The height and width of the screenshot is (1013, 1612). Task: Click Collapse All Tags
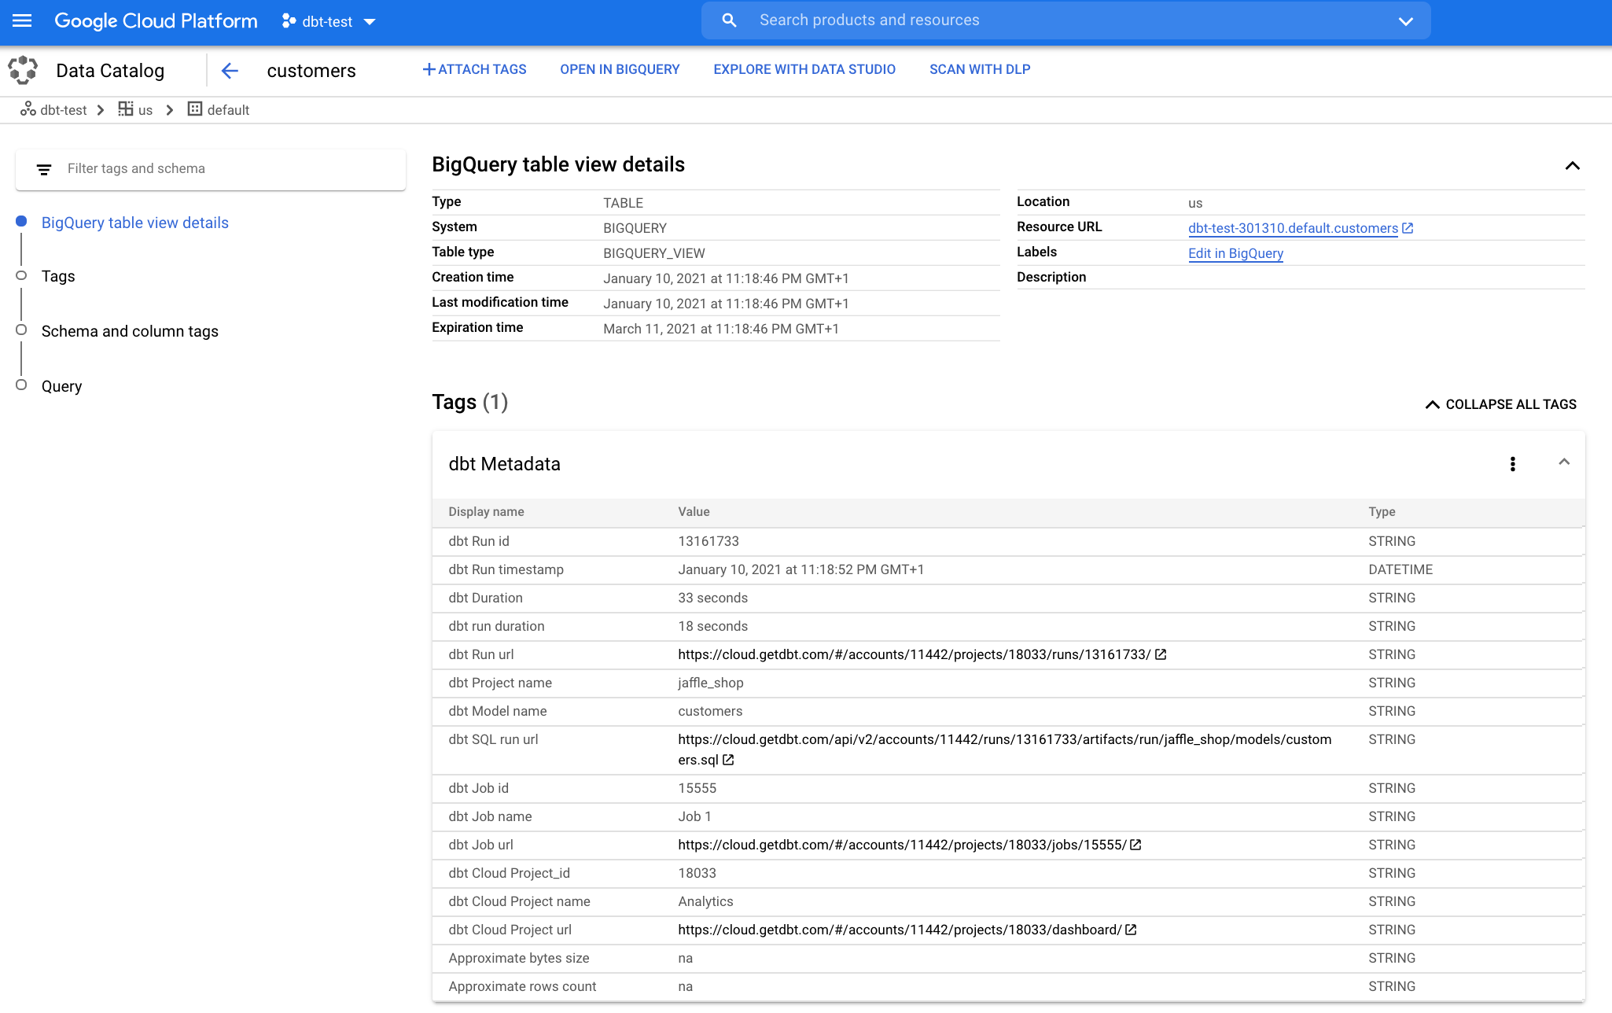1500,404
